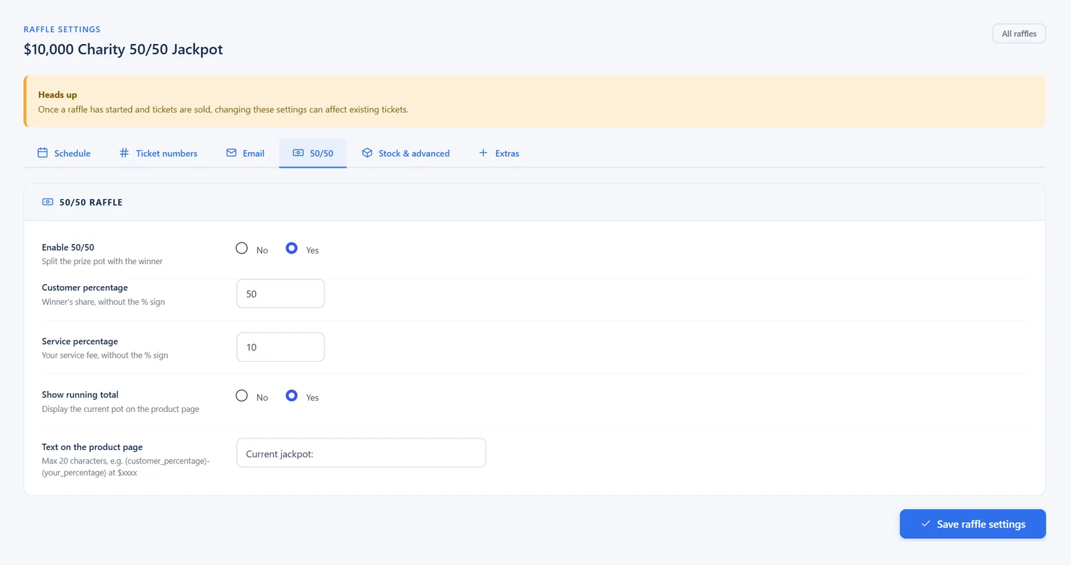
Task: Click the checkmark icon in Save button
Action: tap(926, 524)
